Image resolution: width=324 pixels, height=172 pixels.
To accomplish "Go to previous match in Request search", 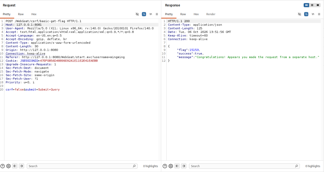I will click(x=15, y=166).
